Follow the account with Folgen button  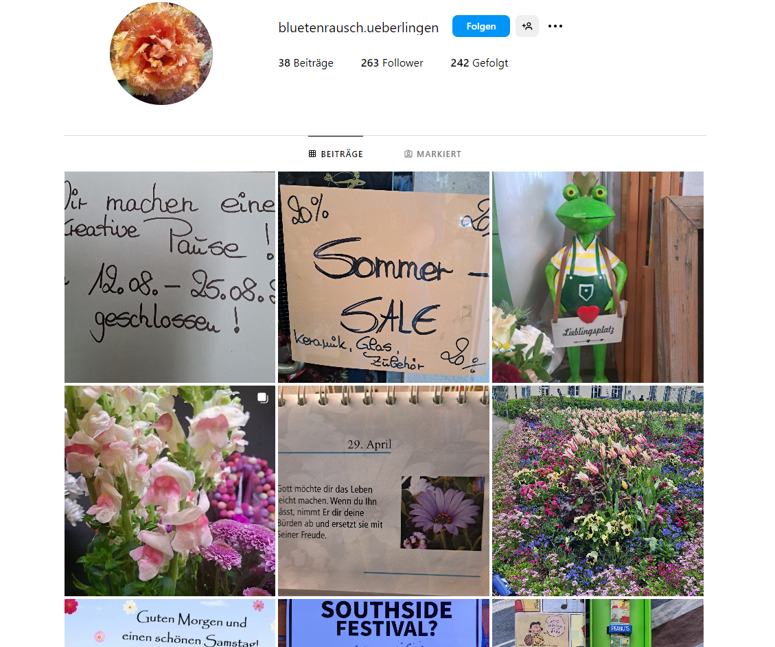pos(481,26)
